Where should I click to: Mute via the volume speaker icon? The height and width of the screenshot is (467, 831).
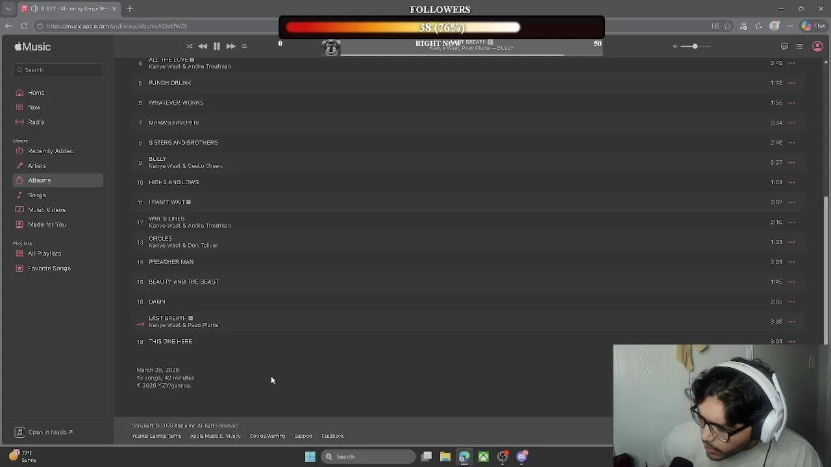pyautogui.click(x=675, y=46)
